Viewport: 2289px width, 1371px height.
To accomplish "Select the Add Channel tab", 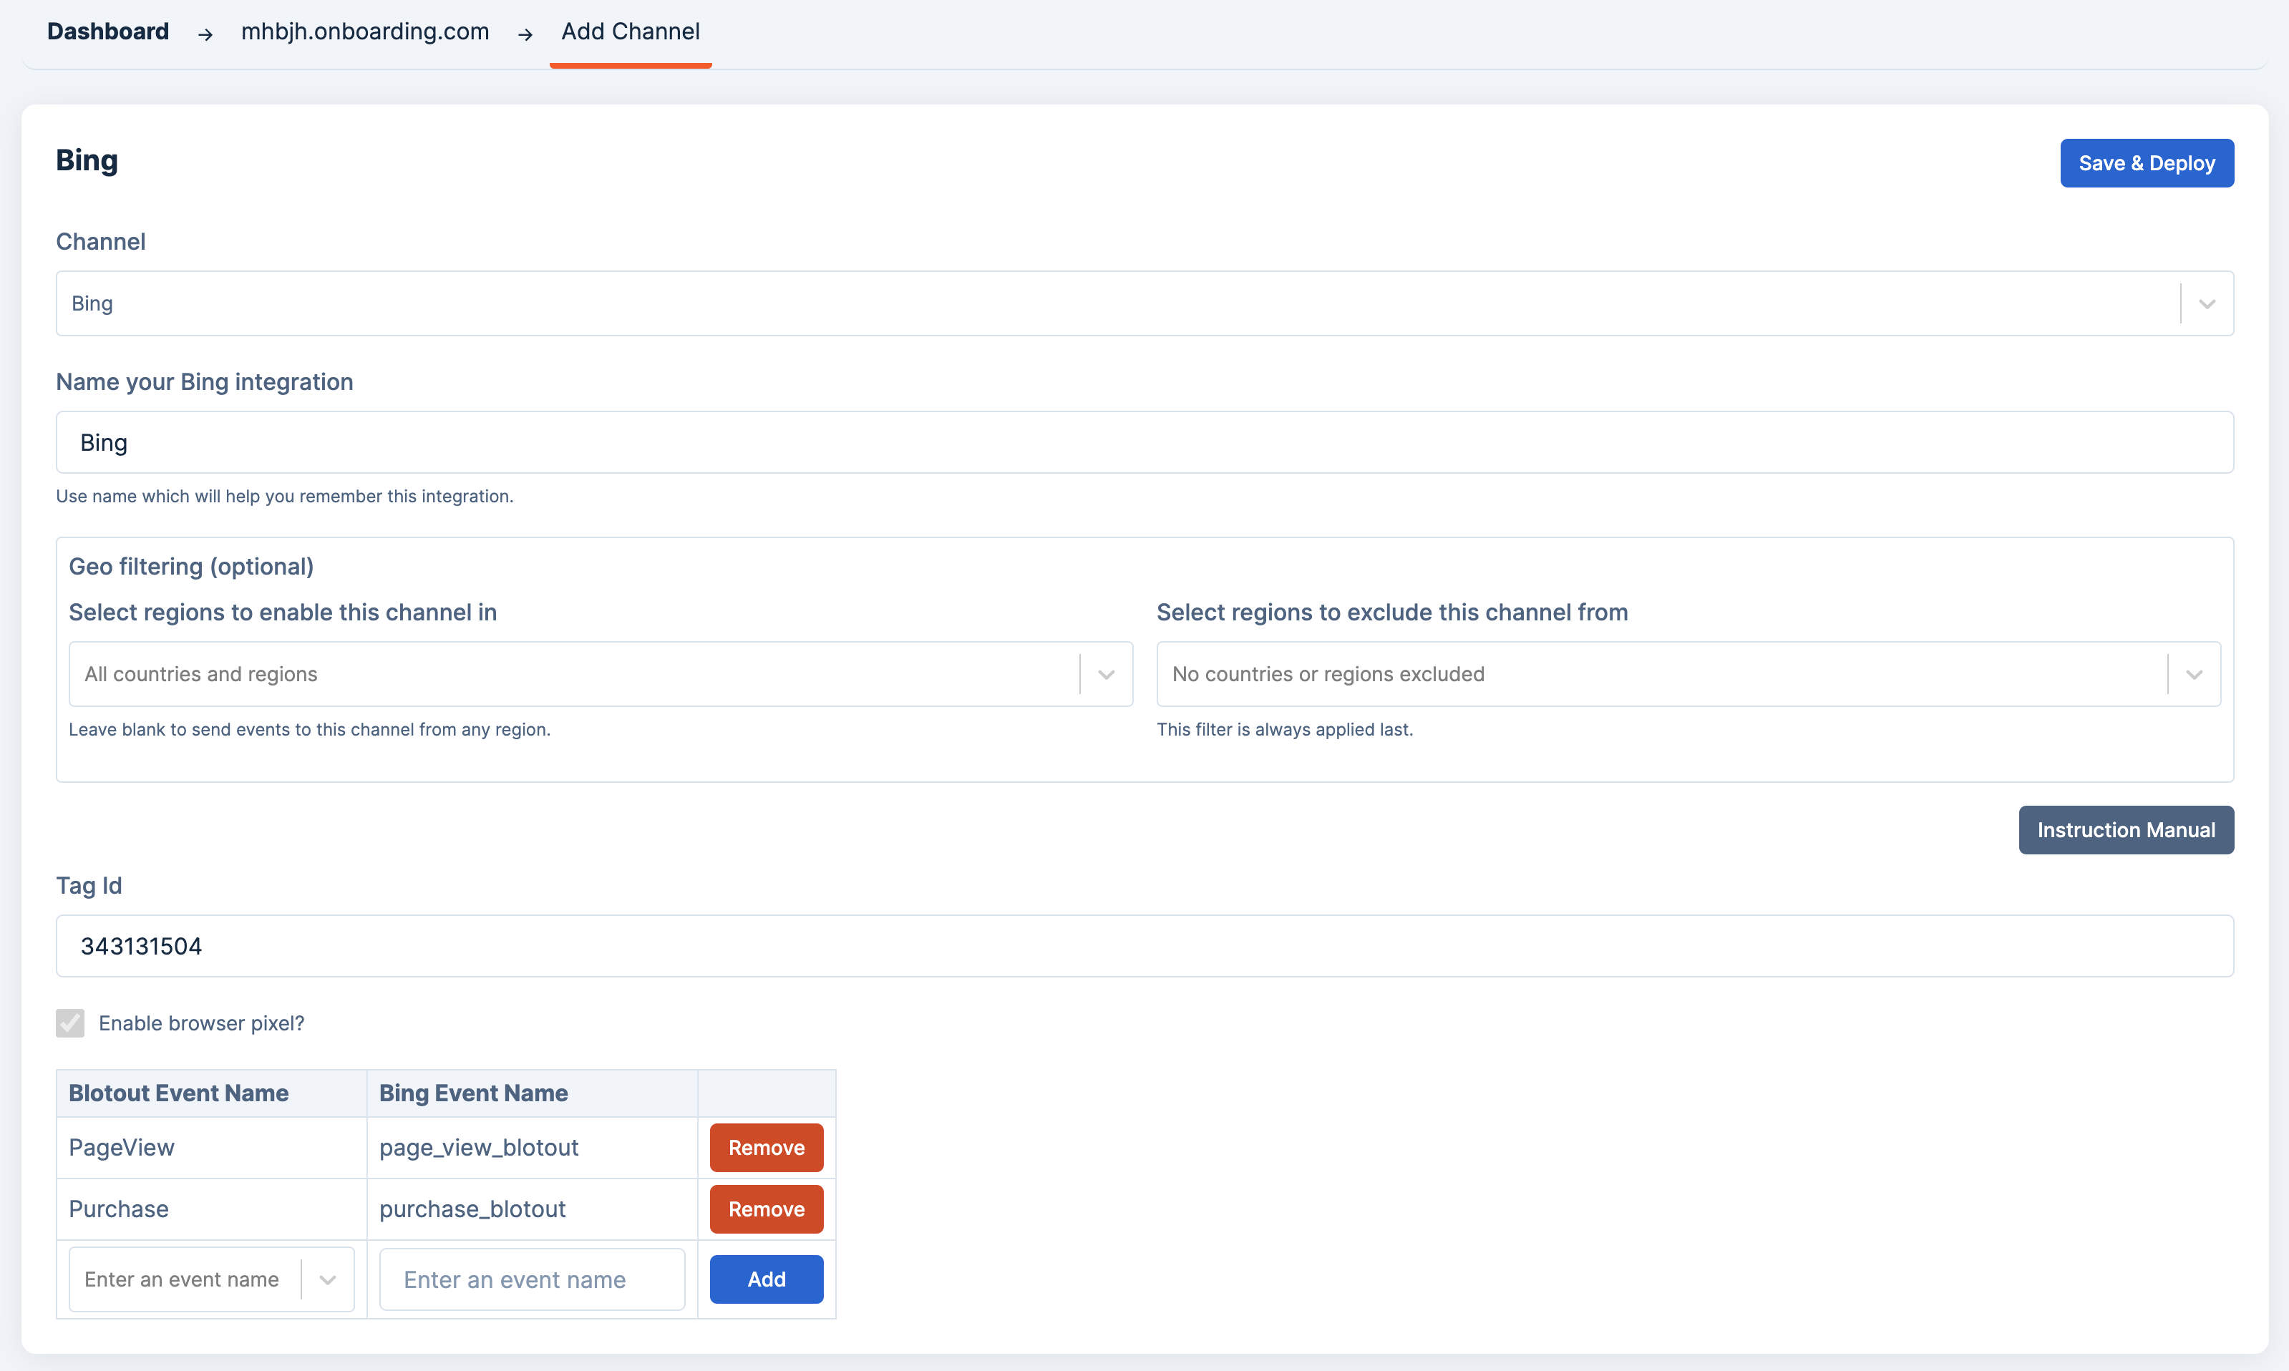I will click(x=631, y=31).
